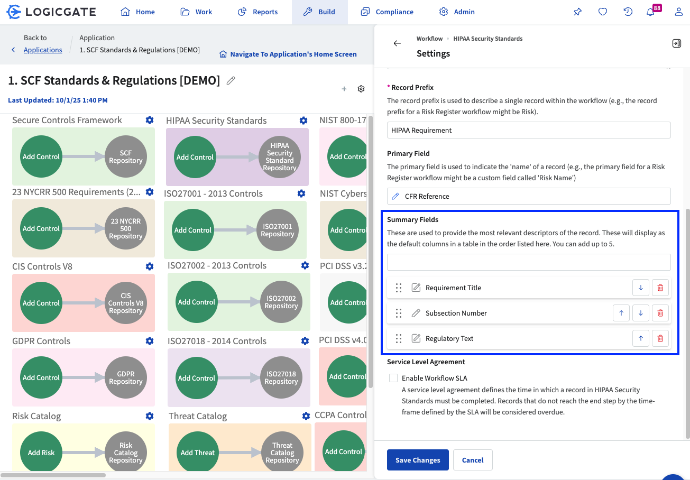This screenshot has height=480, width=690.
Task: Select the SCF Repository step node
Action: click(x=126, y=157)
